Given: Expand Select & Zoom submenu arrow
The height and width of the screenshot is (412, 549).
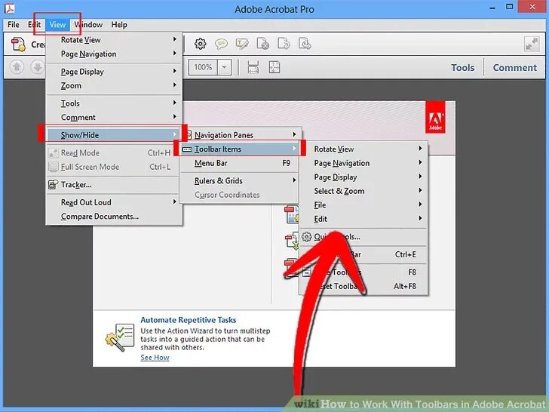Looking at the screenshot, I should coord(420,191).
